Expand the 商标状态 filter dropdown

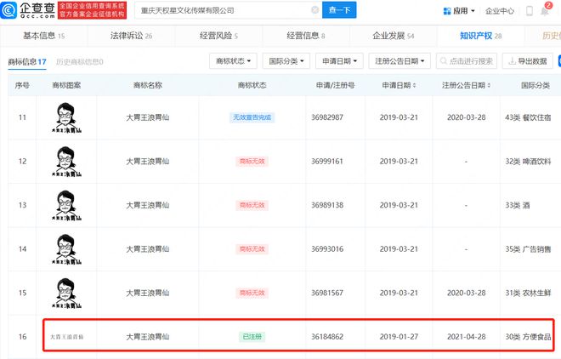[233, 61]
